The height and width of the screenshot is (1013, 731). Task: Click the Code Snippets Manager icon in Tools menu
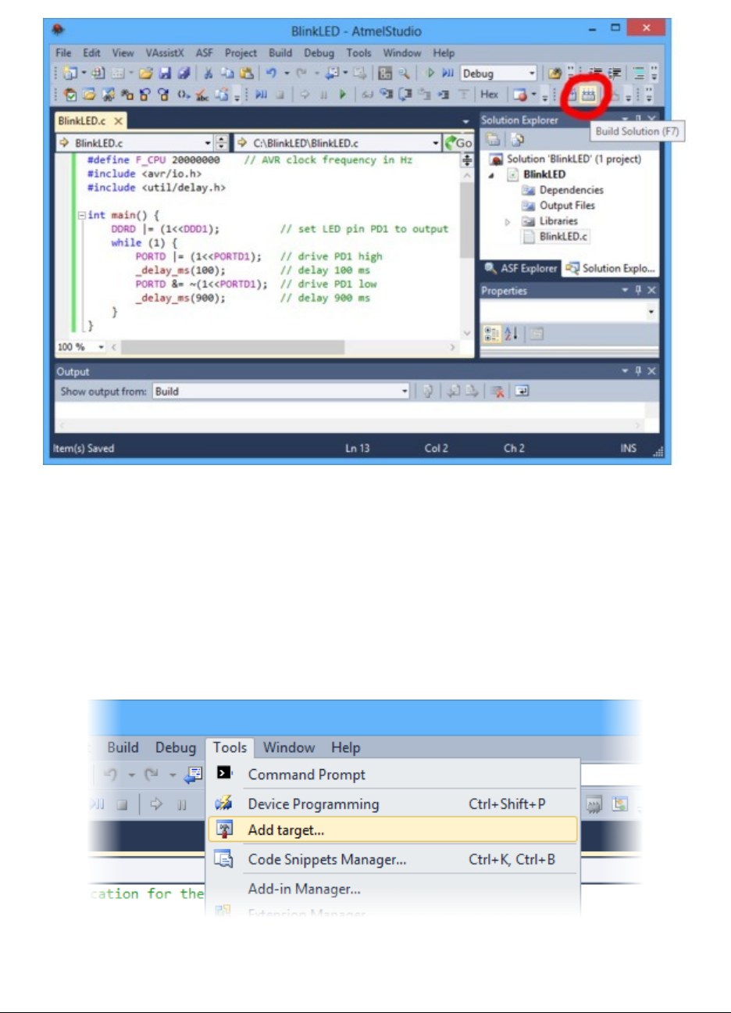pos(224,859)
